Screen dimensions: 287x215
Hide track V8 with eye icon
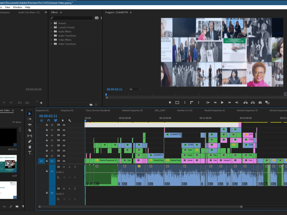click(64, 125)
